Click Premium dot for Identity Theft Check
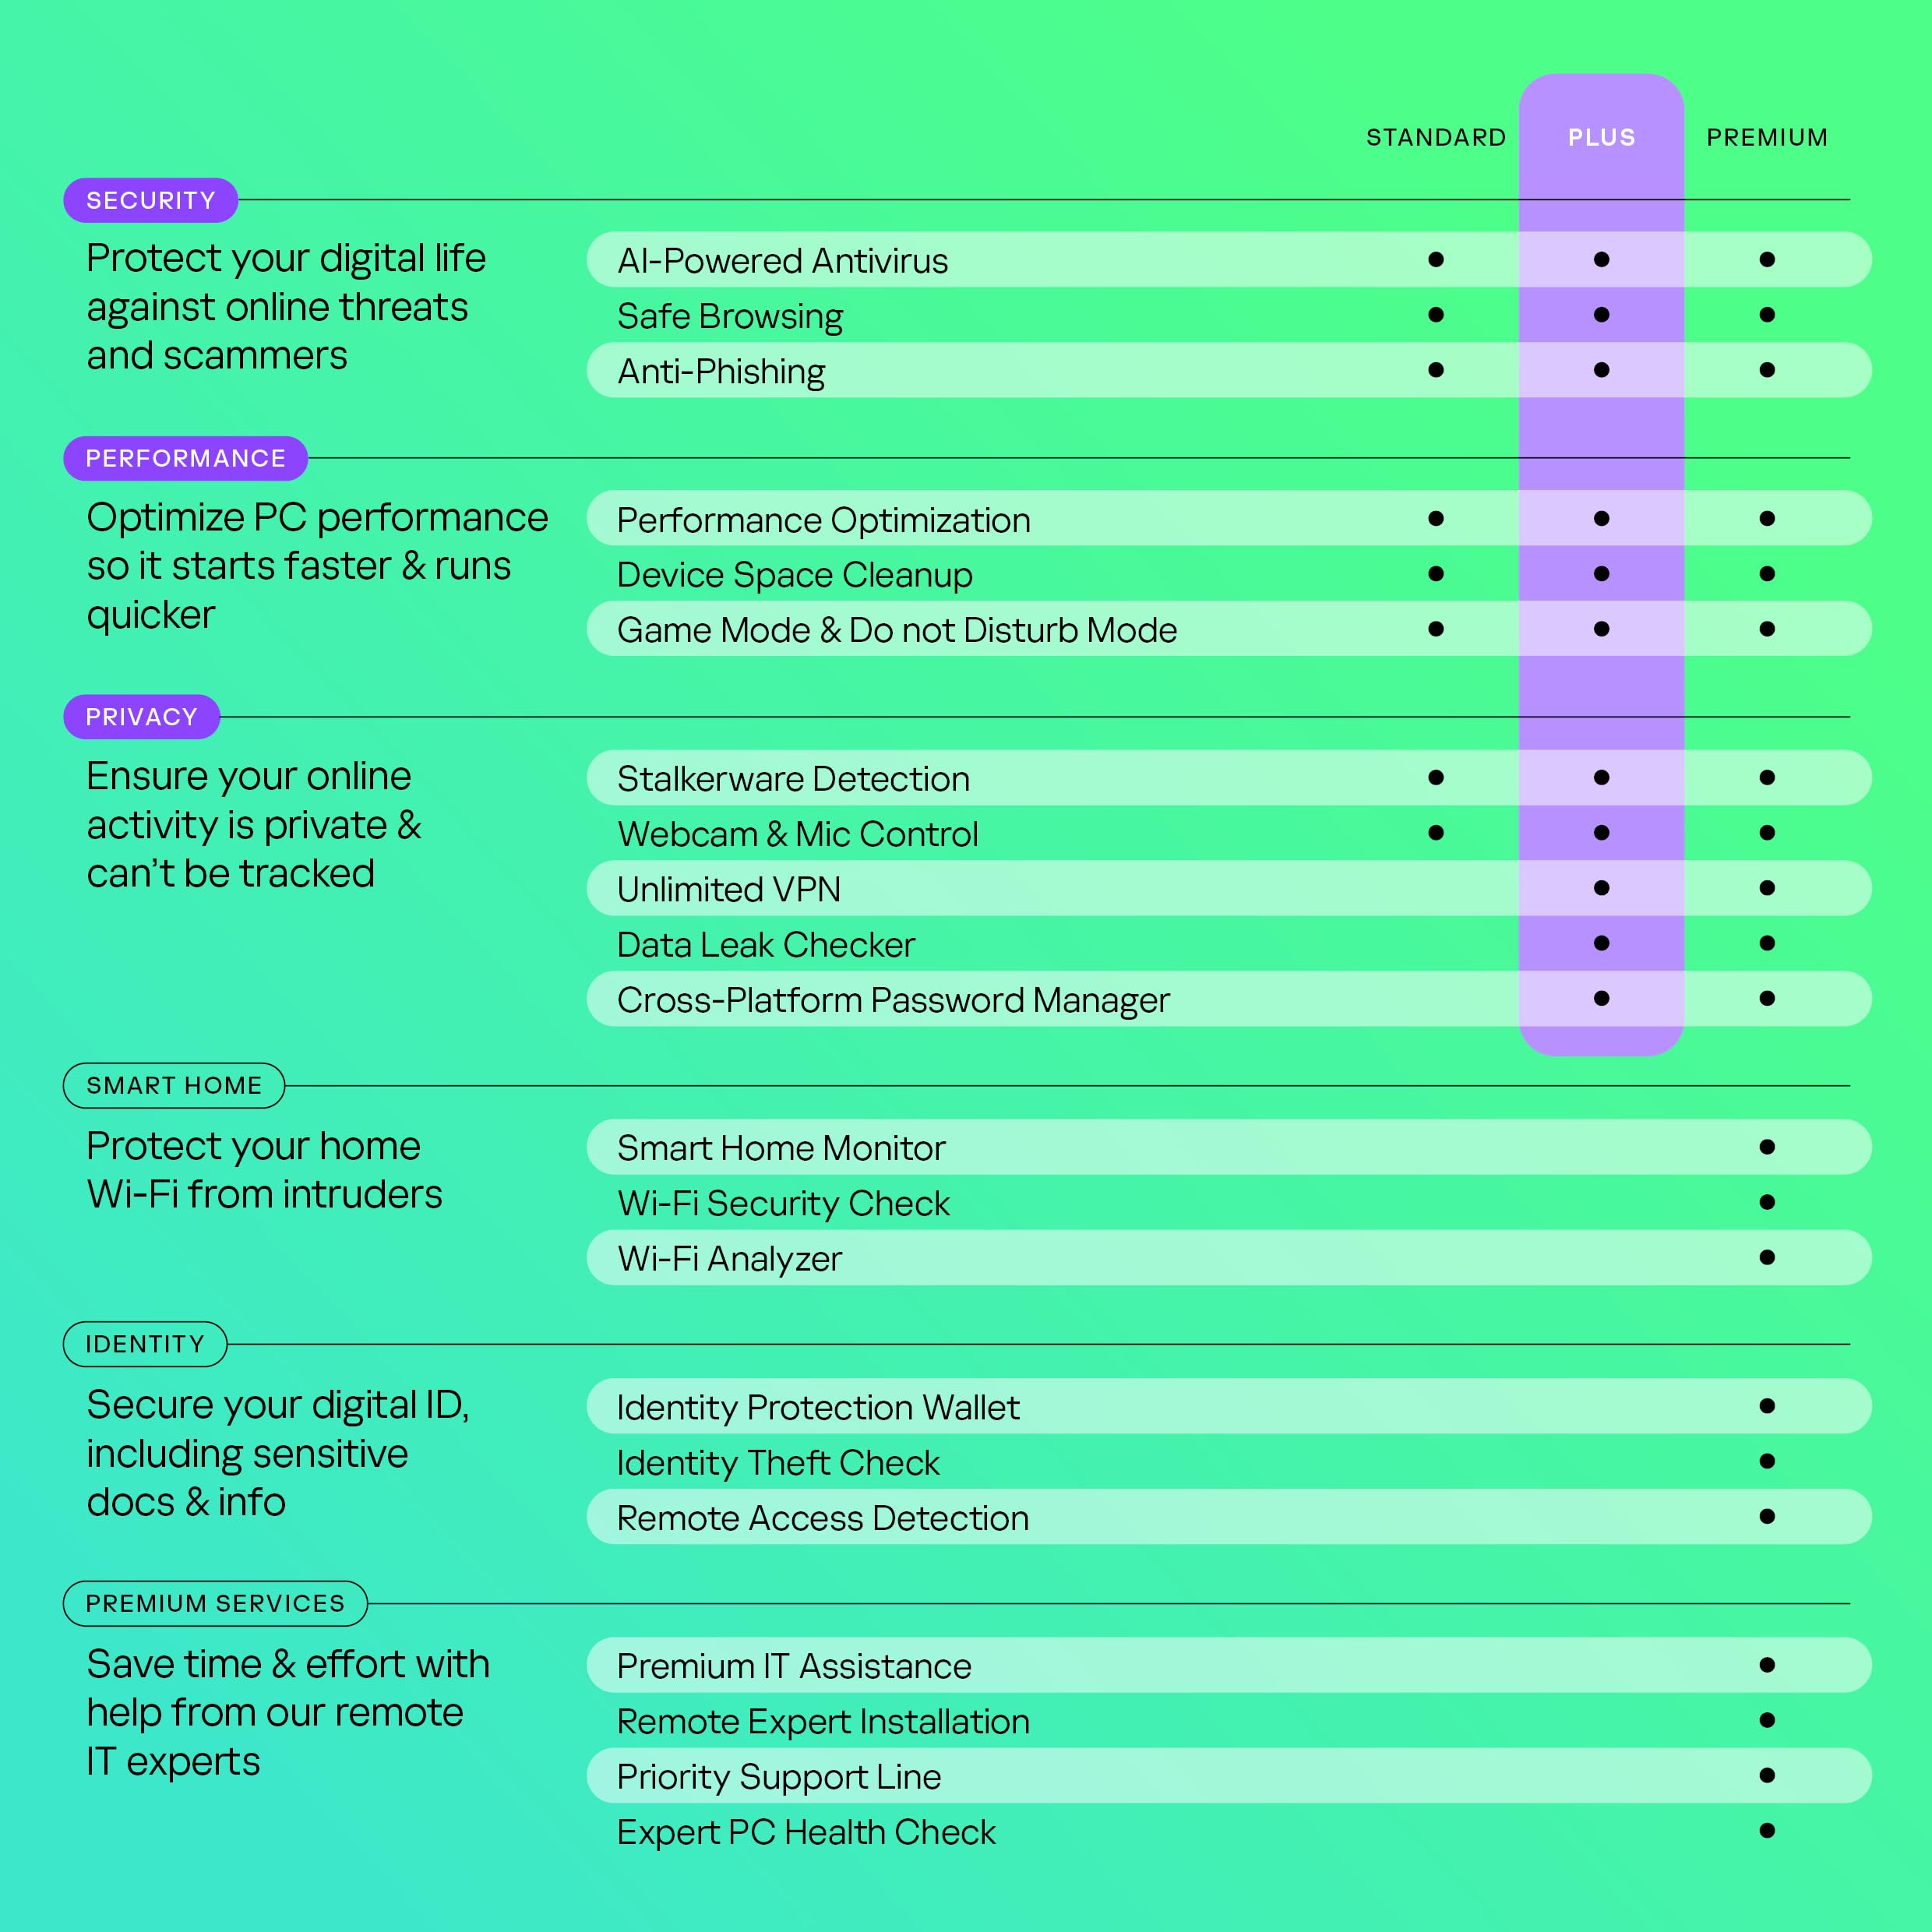 1767,1461
